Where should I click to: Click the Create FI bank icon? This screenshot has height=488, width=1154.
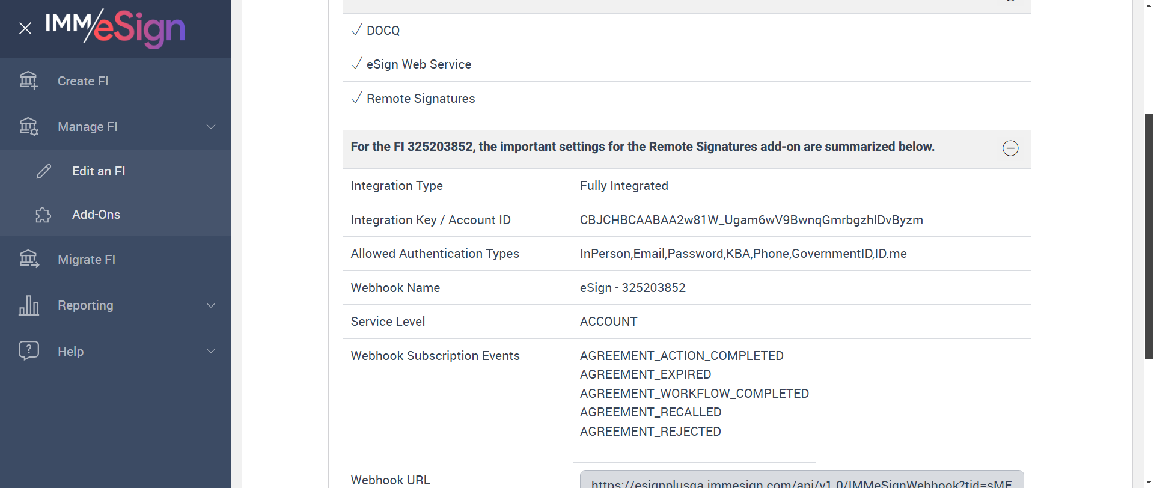pos(28,81)
